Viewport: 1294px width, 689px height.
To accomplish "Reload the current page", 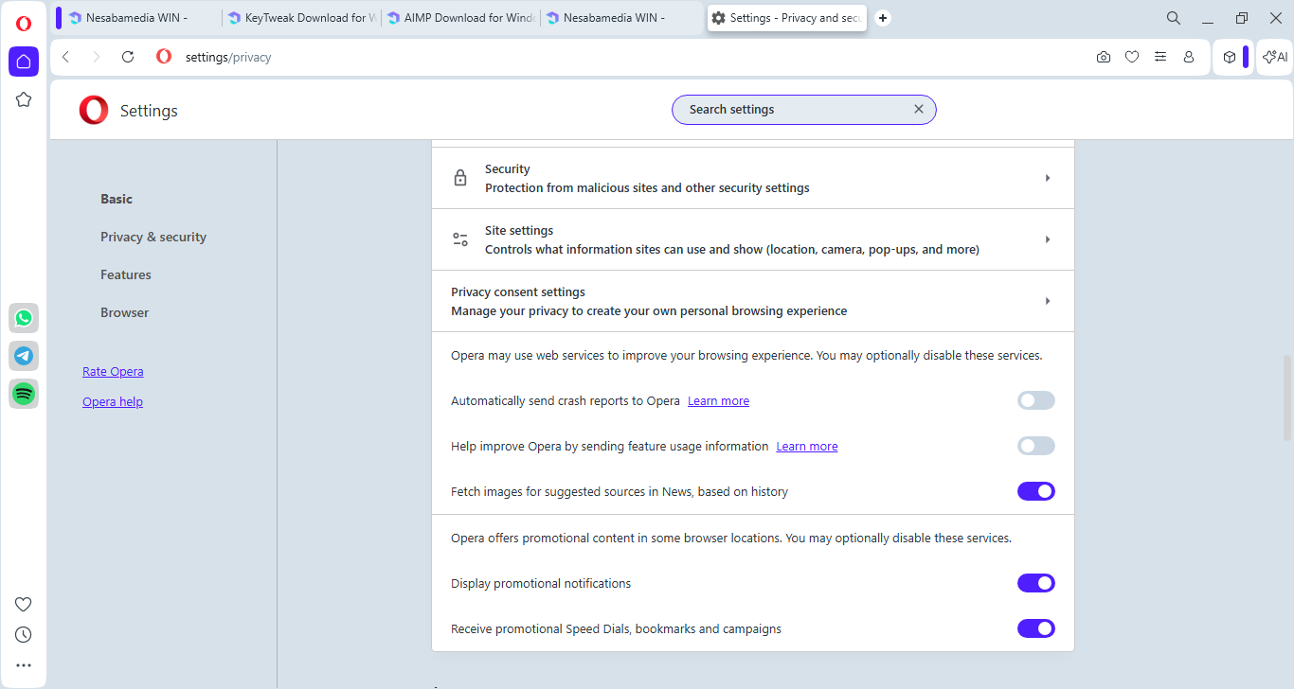I will tap(128, 57).
